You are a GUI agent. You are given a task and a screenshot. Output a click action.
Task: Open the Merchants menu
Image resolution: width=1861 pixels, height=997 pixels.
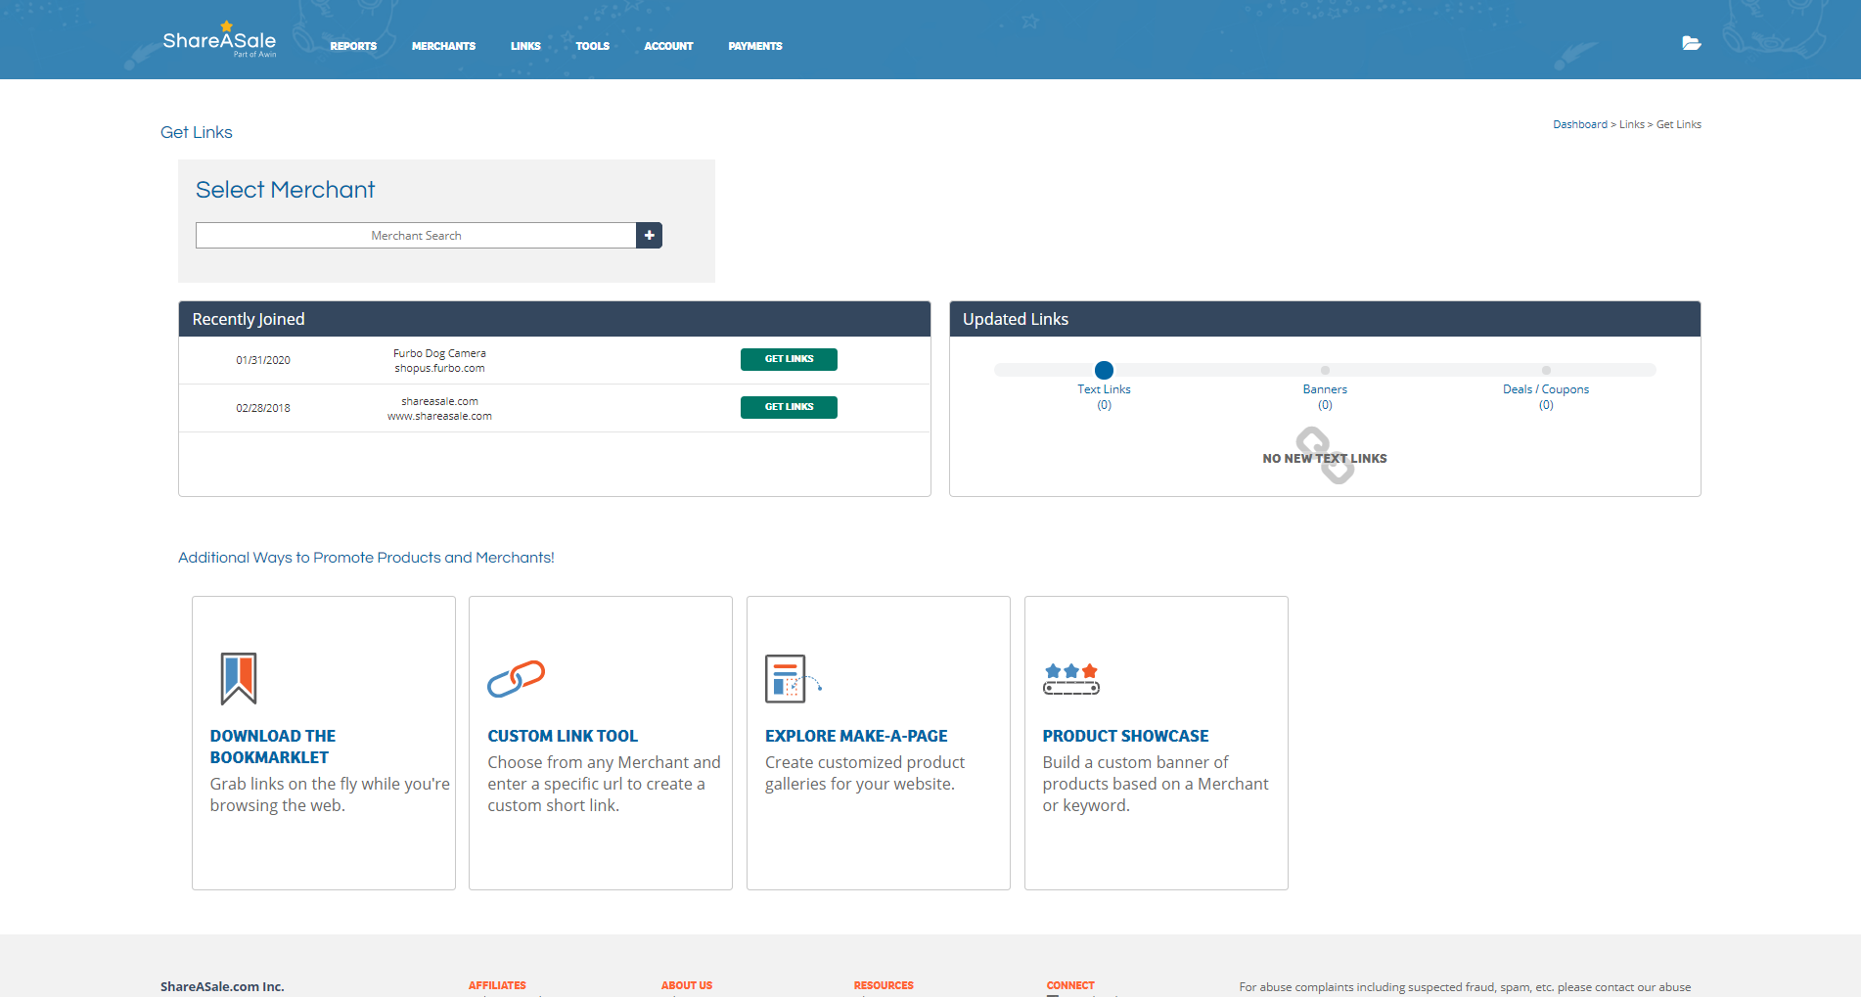pyautogui.click(x=443, y=46)
